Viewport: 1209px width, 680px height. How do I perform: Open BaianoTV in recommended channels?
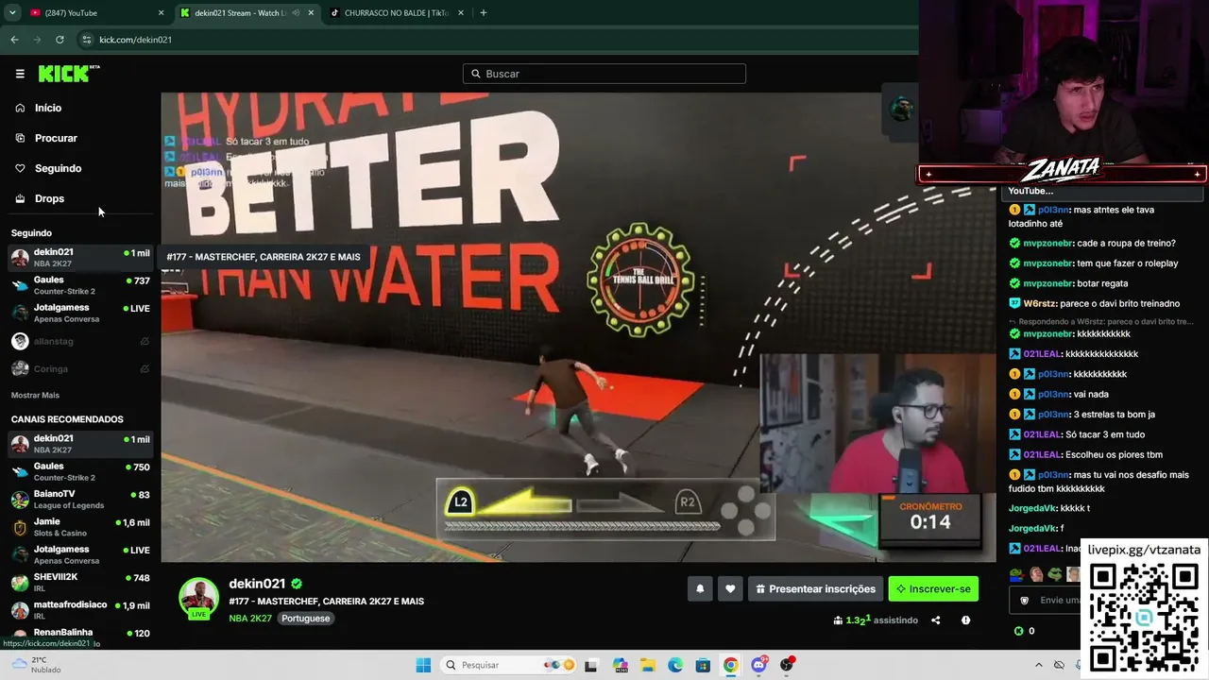(x=79, y=499)
